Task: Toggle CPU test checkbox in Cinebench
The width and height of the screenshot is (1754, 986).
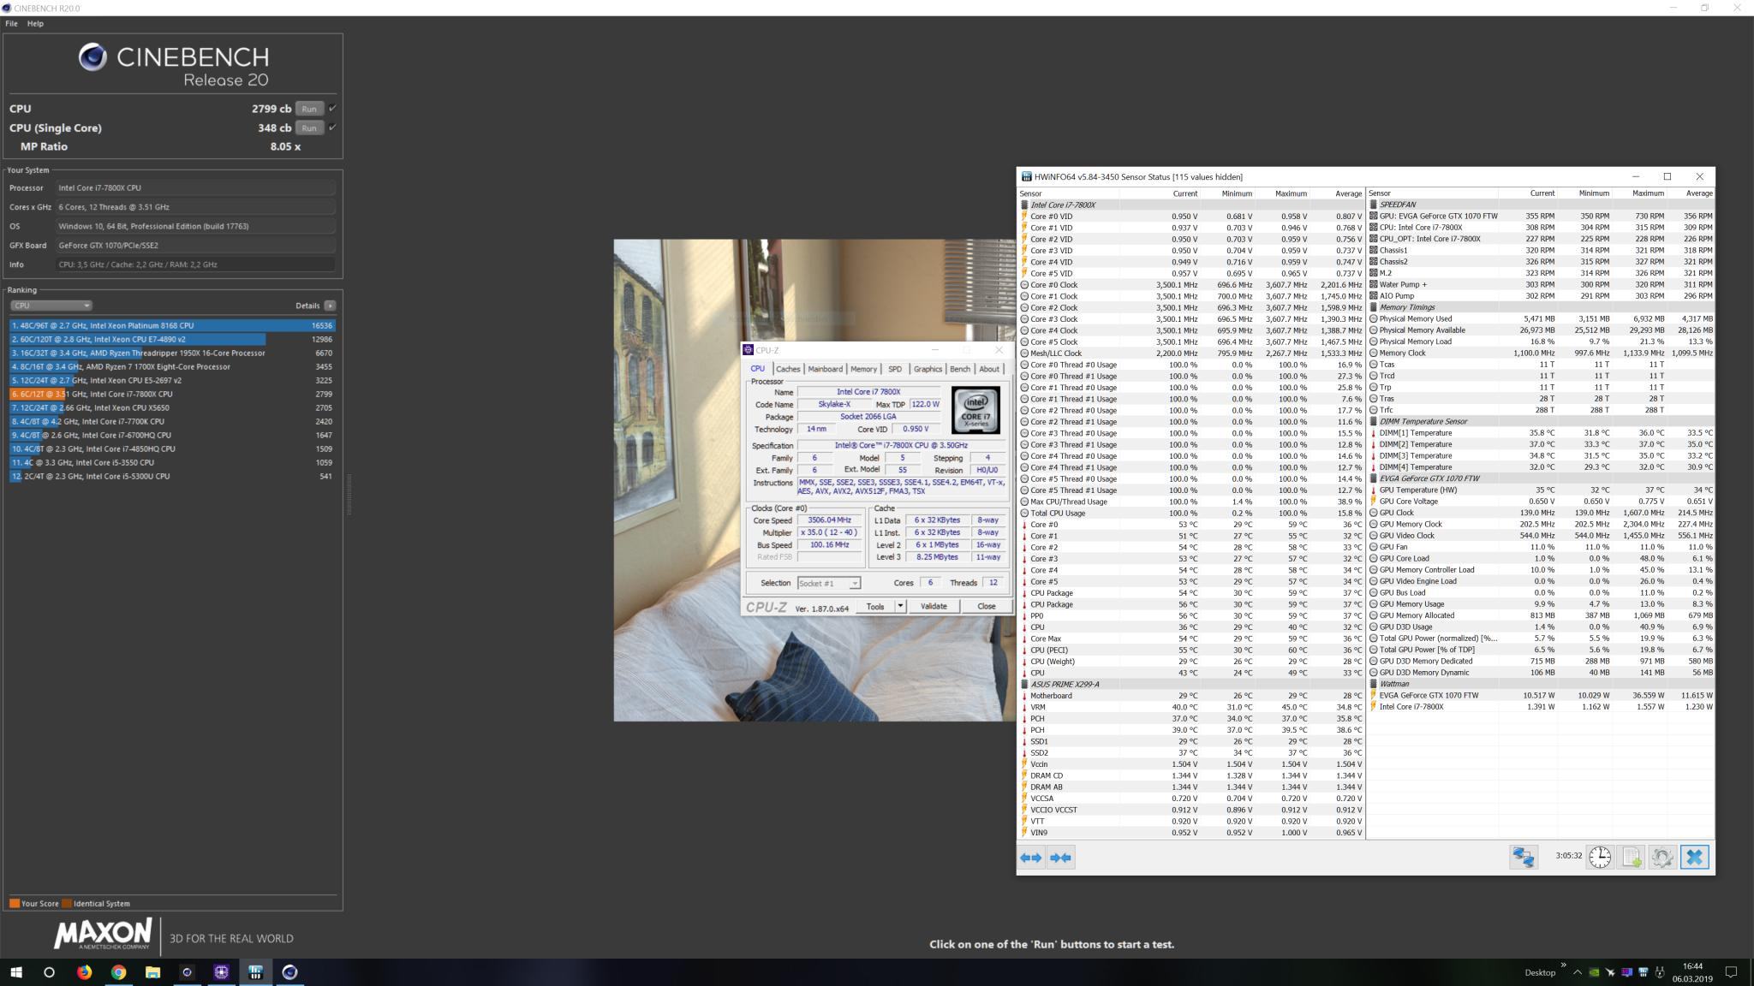Action: pos(332,109)
